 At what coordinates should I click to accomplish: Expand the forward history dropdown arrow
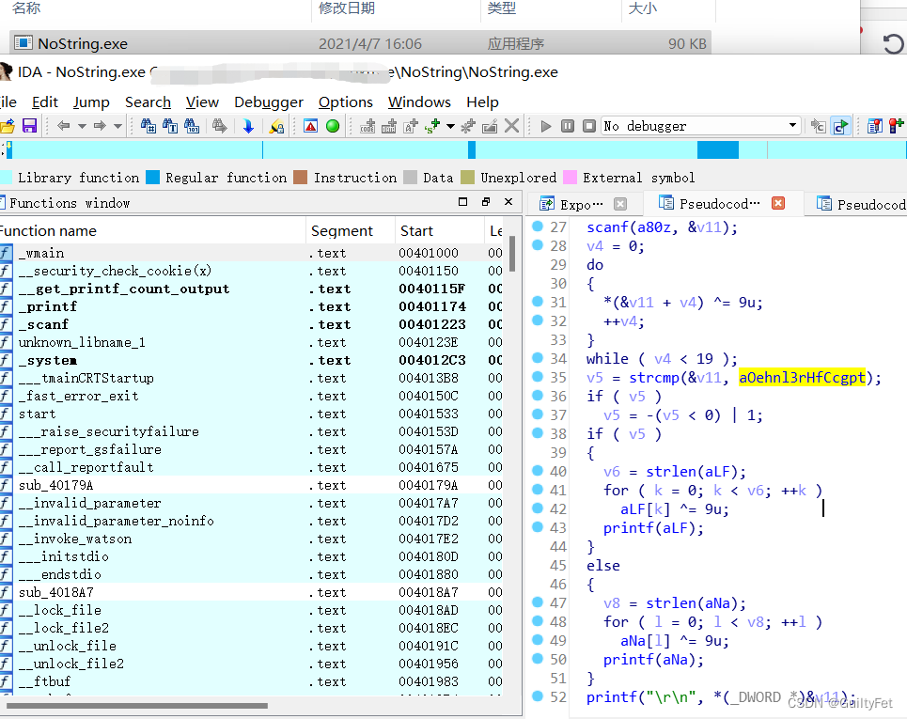[117, 126]
